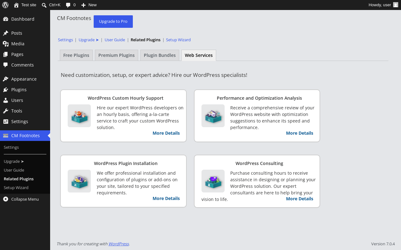Open comments bubble icon in admin bar

coord(68,5)
